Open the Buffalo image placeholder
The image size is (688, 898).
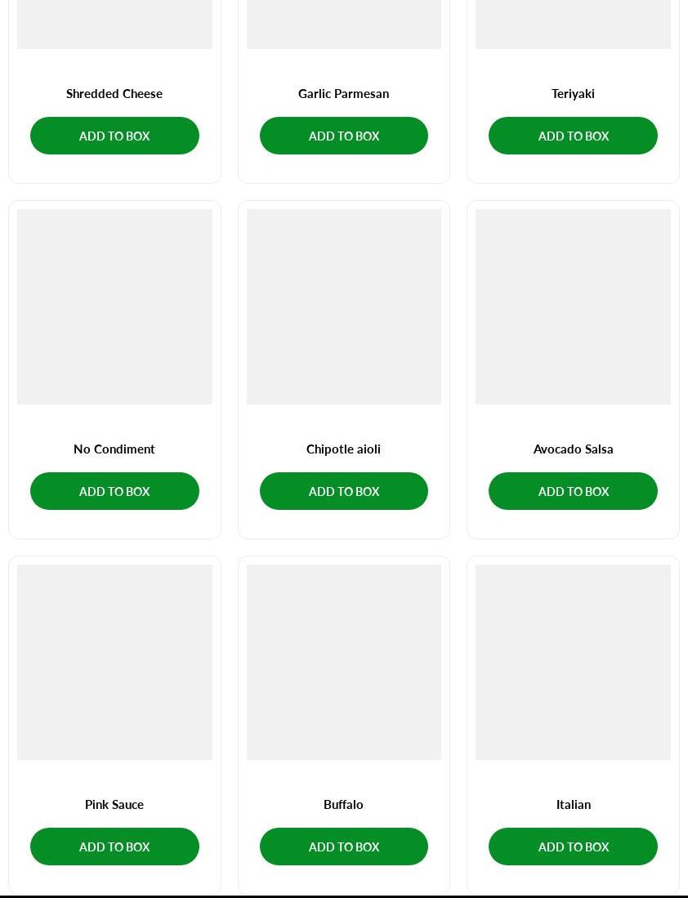(x=344, y=662)
